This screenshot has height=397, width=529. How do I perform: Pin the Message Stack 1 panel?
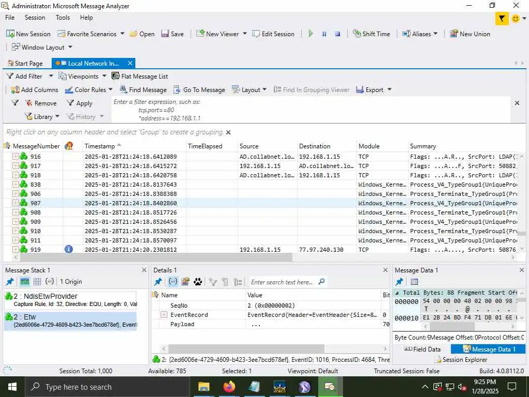(x=10, y=282)
